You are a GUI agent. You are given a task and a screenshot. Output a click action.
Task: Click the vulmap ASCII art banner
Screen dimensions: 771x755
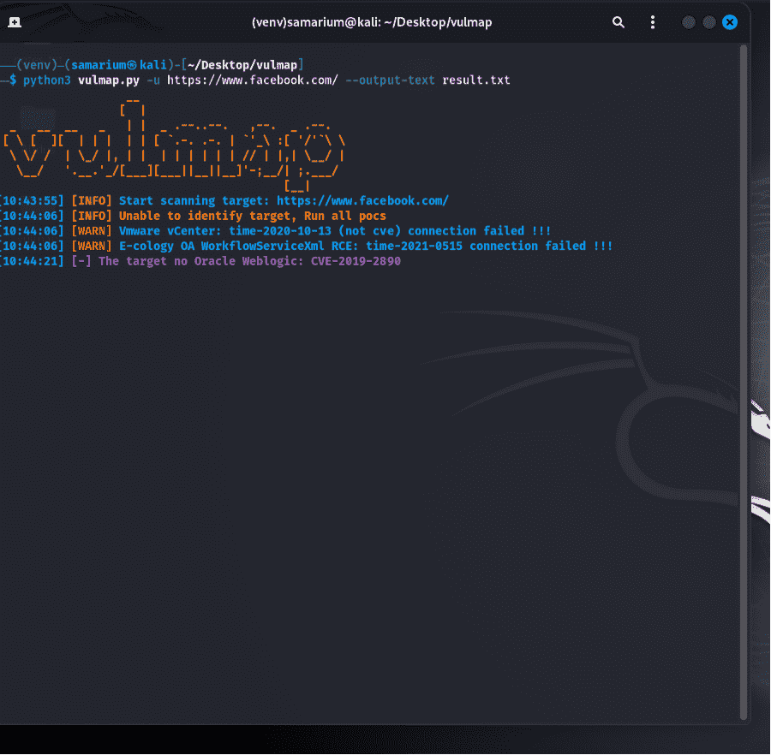(x=175, y=144)
